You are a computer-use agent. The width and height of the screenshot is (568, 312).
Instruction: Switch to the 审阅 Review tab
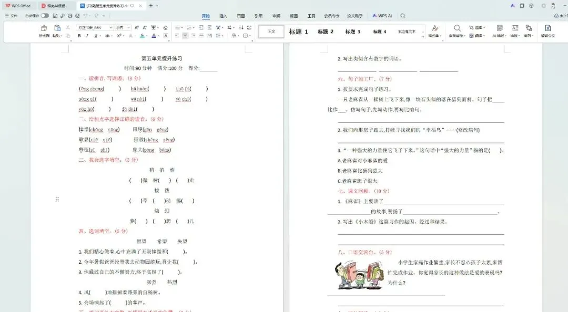coord(277,16)
